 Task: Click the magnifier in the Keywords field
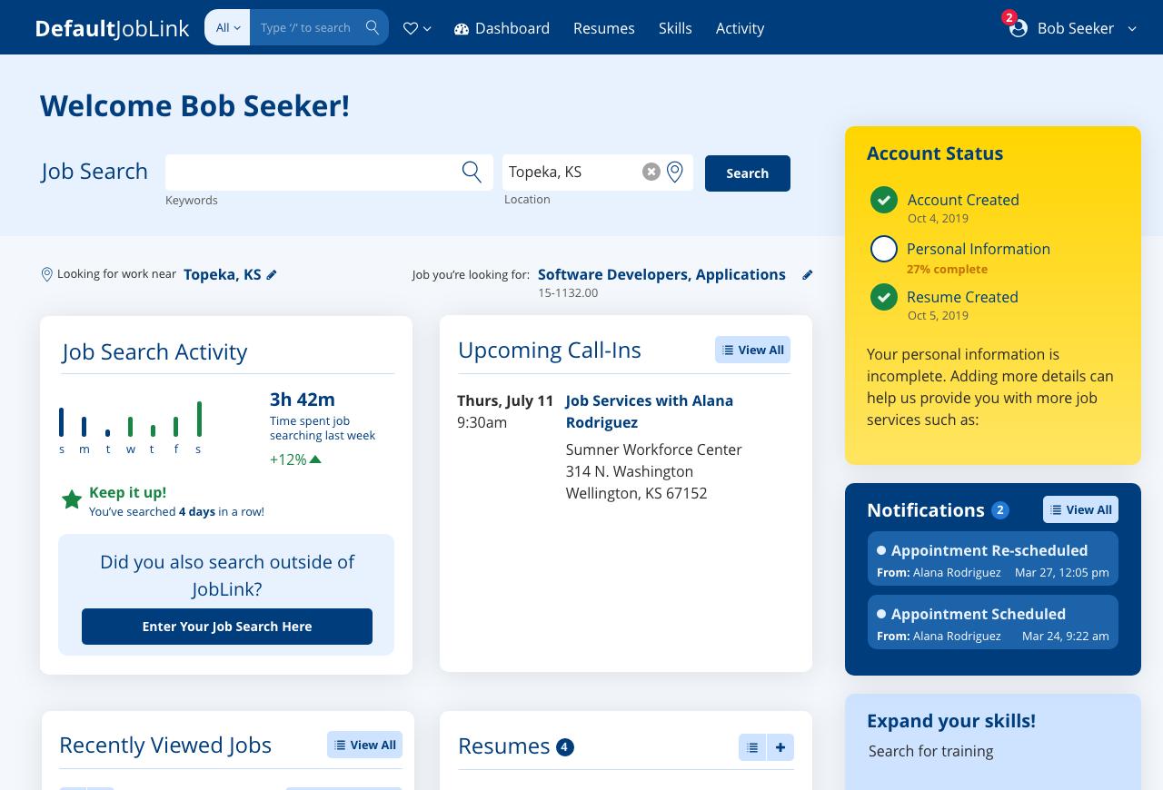tap(471, 172)
